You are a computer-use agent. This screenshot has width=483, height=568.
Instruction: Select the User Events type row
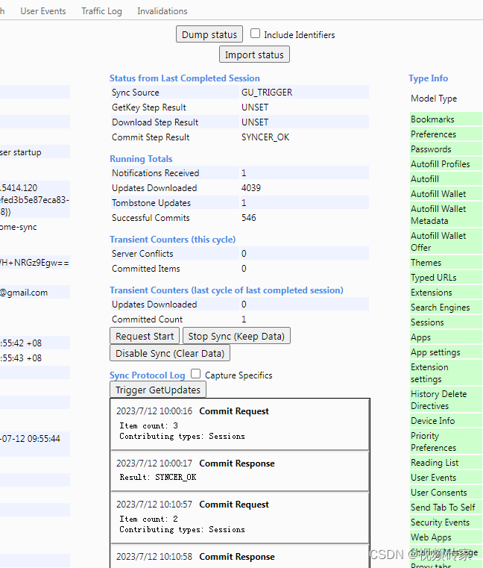446,478
